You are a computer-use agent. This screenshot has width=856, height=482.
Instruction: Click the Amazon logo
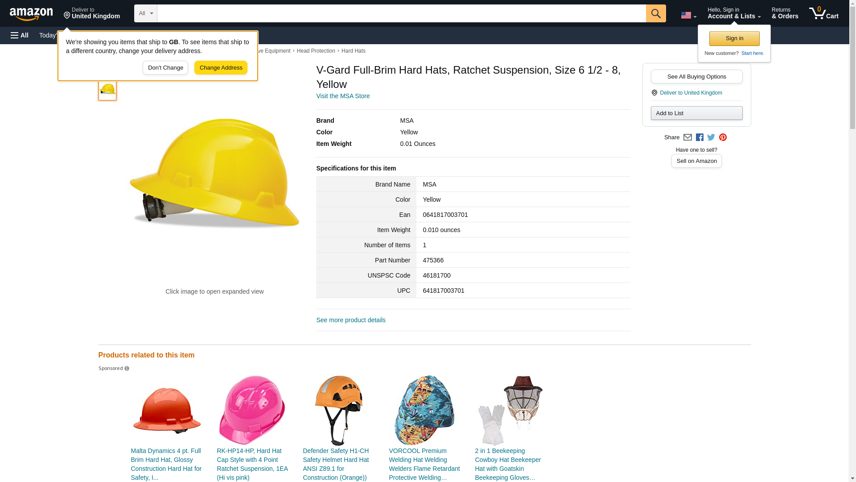coord(31,14)
